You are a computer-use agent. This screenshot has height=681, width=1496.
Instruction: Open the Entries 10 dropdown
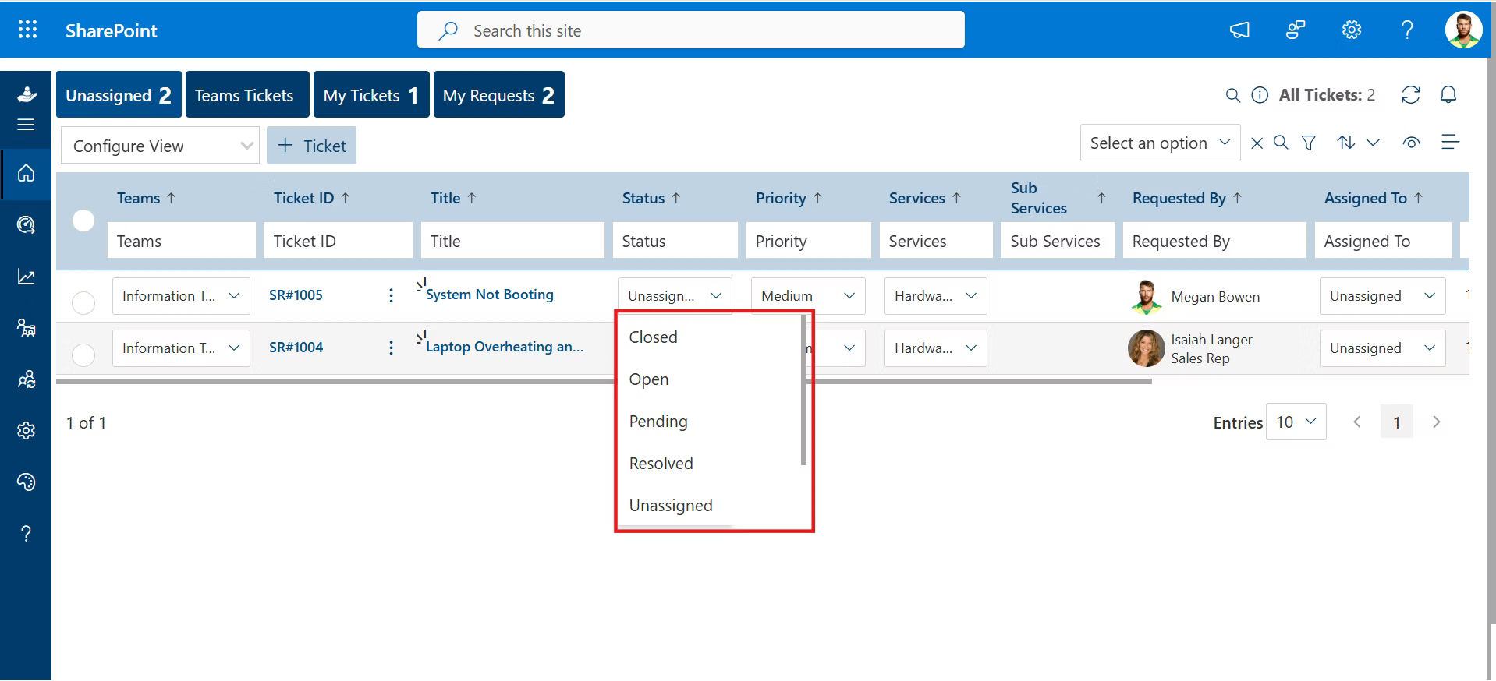[1296, 422]
